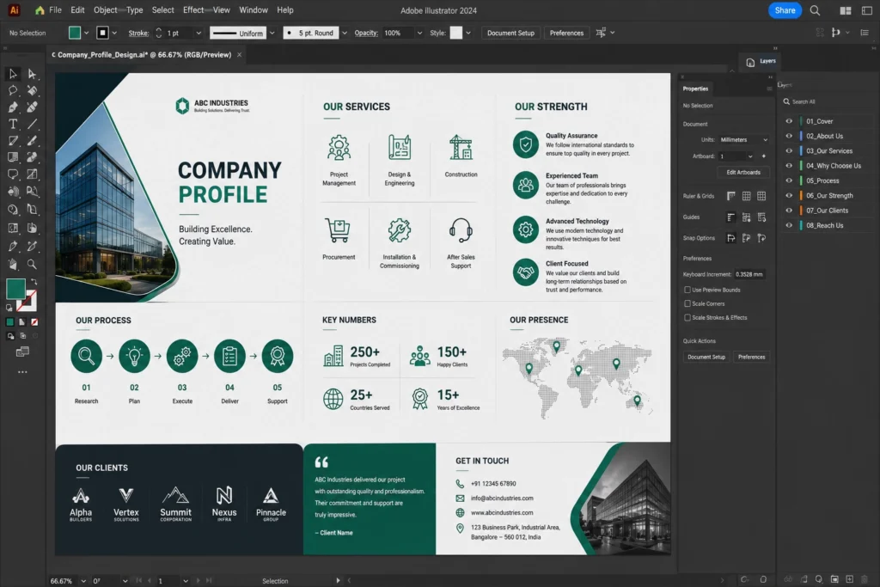880x587 pixels.
Task: Select the Selection tool arrow
Action: tap(13, 74)
